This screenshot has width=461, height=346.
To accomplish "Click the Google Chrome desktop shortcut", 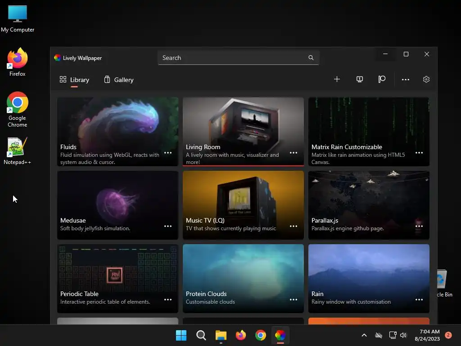I will click(18, 109).
